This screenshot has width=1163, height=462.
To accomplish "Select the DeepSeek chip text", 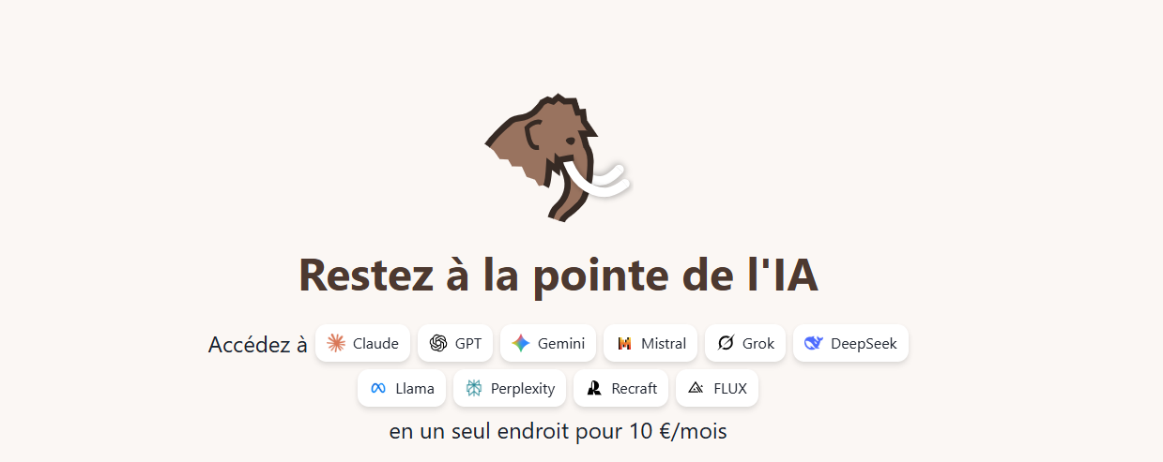I will tap(864, 343).
